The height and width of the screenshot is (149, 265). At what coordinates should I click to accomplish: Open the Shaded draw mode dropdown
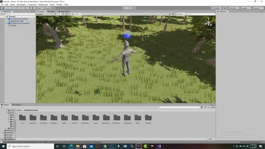coord(44,14)
